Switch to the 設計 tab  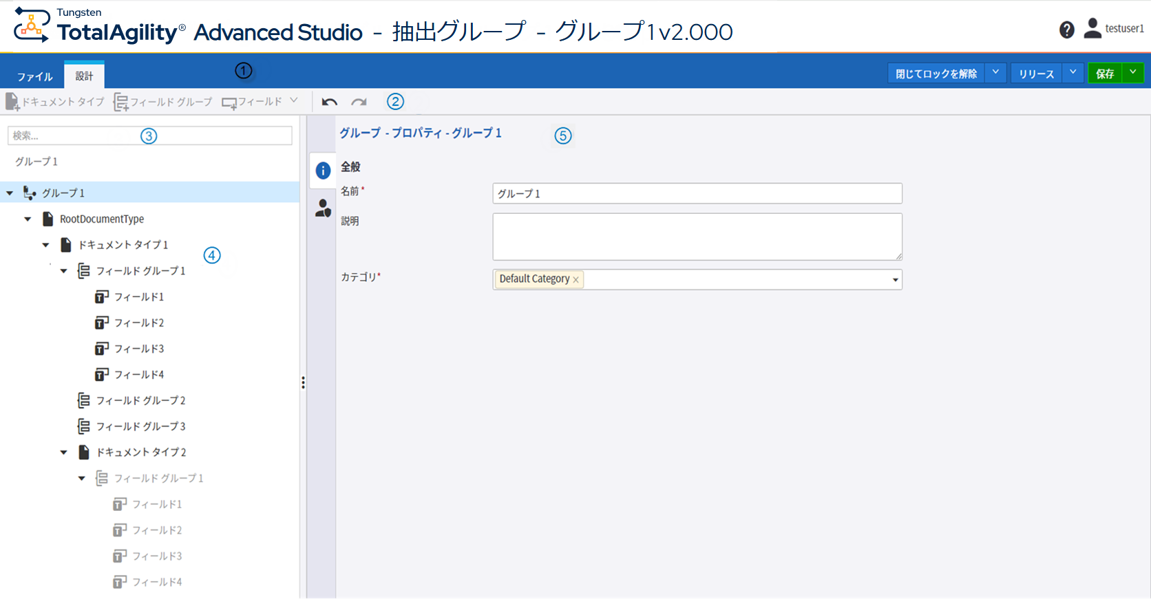84,76
